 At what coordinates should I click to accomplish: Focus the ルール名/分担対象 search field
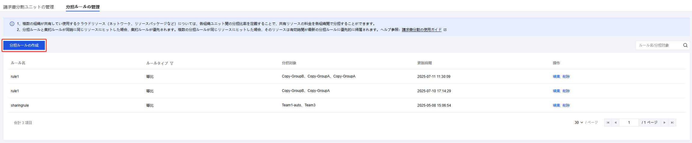point(659,45)
